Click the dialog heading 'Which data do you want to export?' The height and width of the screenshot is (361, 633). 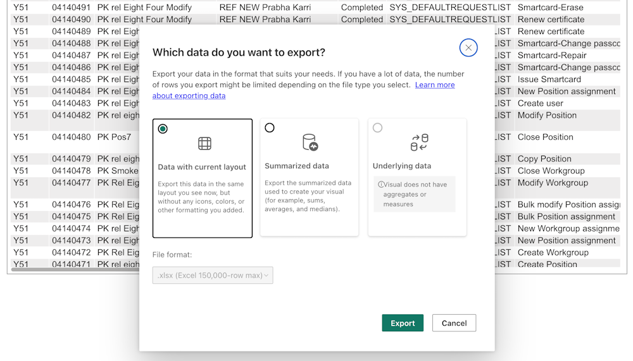click(x=239, y=52)
